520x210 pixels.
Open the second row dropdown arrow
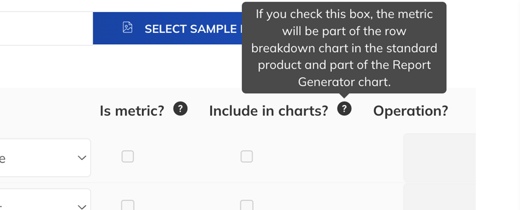82,207
